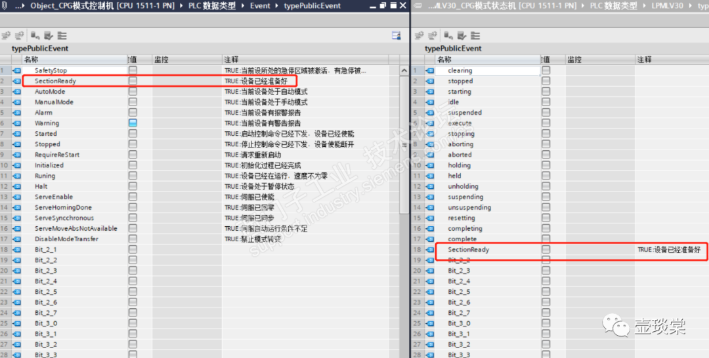Select the execute name cell
Screen dimensions: 709x358
(x=488, y=123)
